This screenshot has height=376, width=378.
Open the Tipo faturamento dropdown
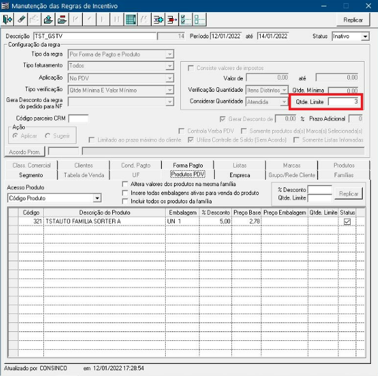coord(170,66)
